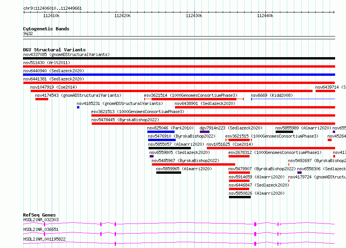Click the black nsv5855989 (Almarri2020) bar
Viewport: 346px width, 248px height.
click(284, 132)
